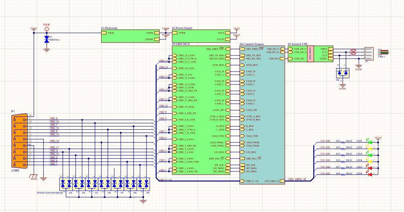The width and height of the screenshot is (404, 212).
Task: Click the GNDU ground symbol below D2
Action: 343,86
